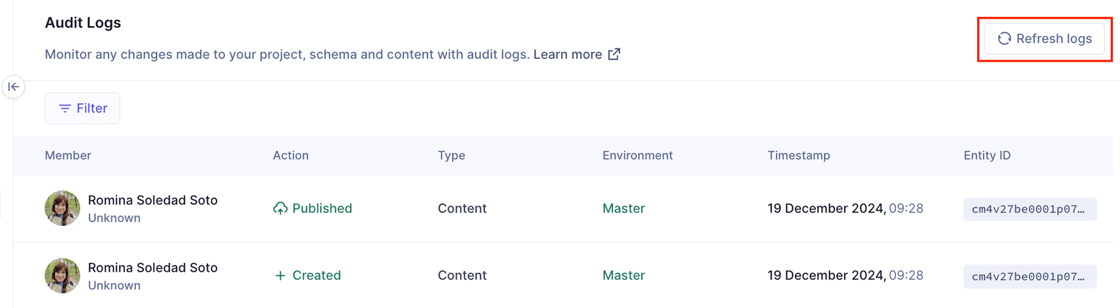Follow the Learn more link
Viewport: 1120px width, 308px height.
(x=568, y=54)
